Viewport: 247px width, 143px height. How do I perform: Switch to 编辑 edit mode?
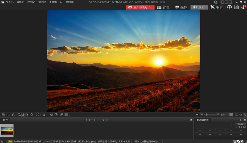(x=217, y=7)
